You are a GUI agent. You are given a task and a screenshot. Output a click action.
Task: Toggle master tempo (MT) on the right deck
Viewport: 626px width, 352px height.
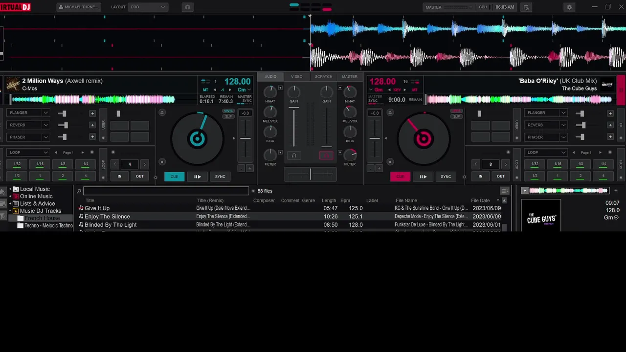click(415, 90)
